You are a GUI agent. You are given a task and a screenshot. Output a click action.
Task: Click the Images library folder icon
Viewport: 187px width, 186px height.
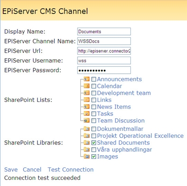(x=86, y=157)
